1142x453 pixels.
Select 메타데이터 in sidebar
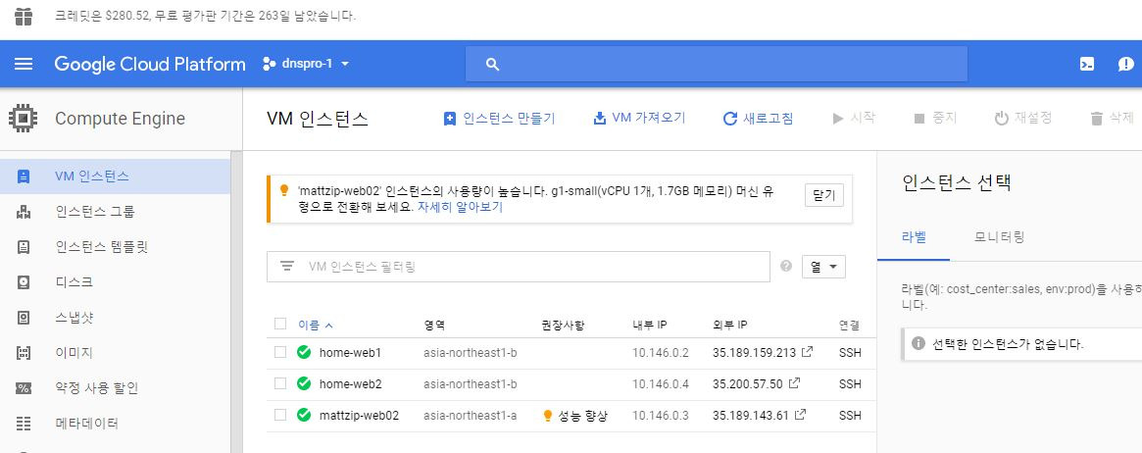tap(86, 424)
